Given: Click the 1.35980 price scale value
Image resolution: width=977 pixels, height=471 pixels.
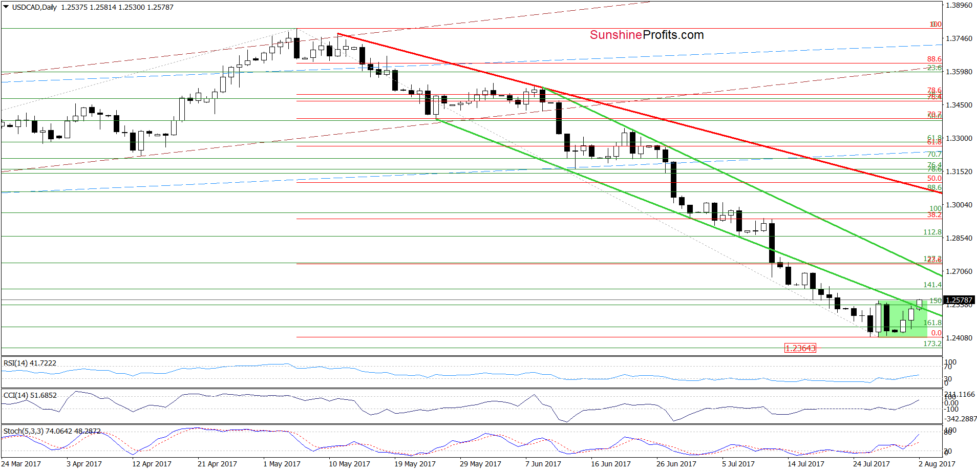Looking at the screenshot, I should pyautogui.click(x=959, y=72).
